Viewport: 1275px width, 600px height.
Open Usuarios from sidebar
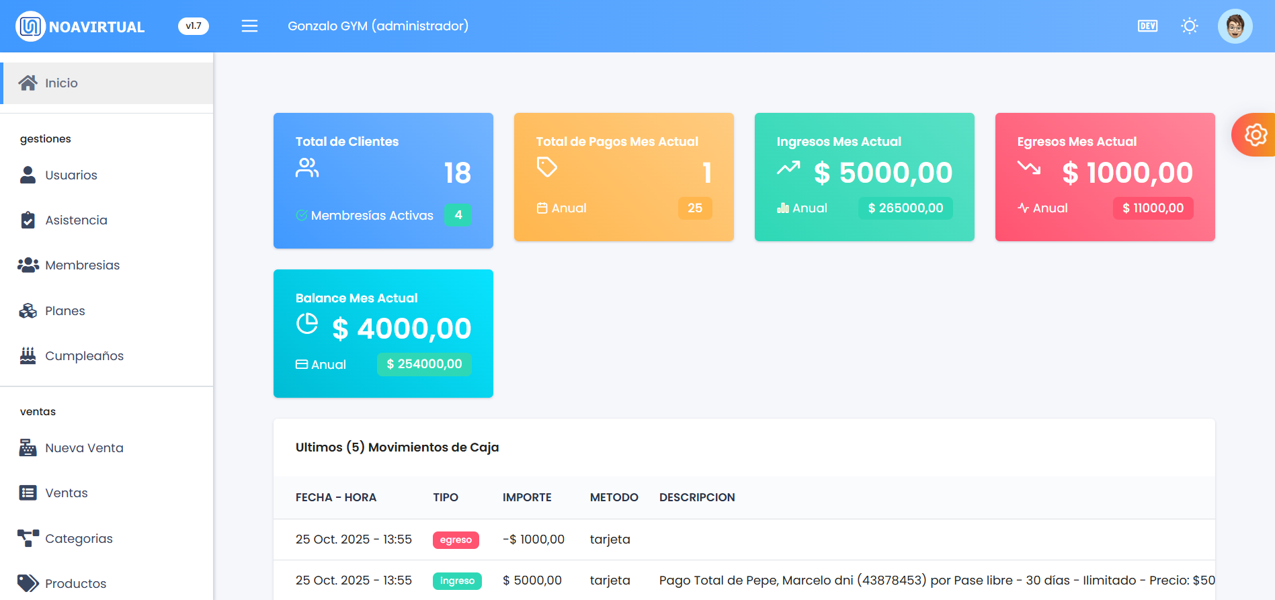tap(71, 175)
